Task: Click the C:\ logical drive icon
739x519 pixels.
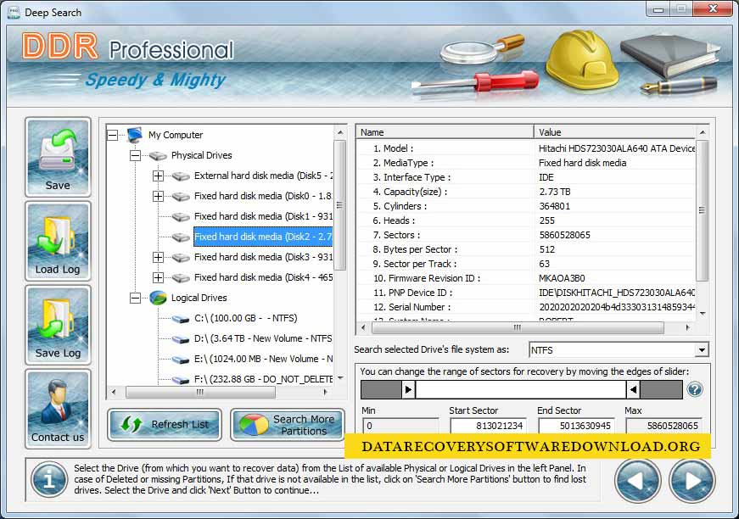Action: pyautogui.click(x=181, y=319)
